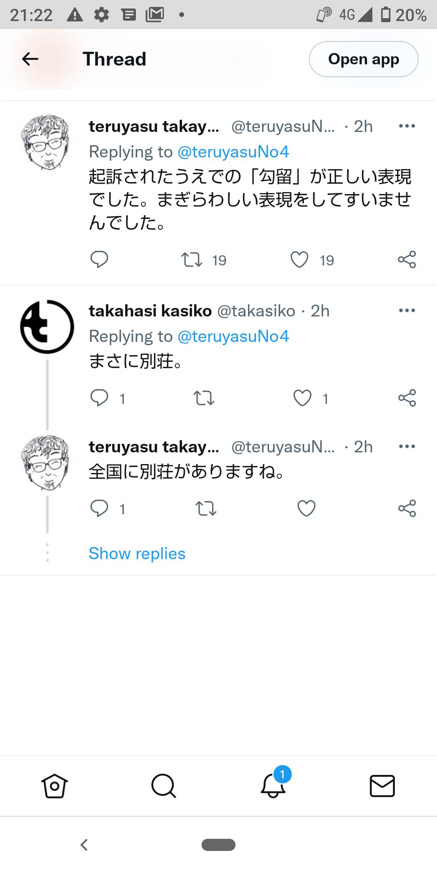Retweet takahasi kasiko's reply

coord(204,398)
